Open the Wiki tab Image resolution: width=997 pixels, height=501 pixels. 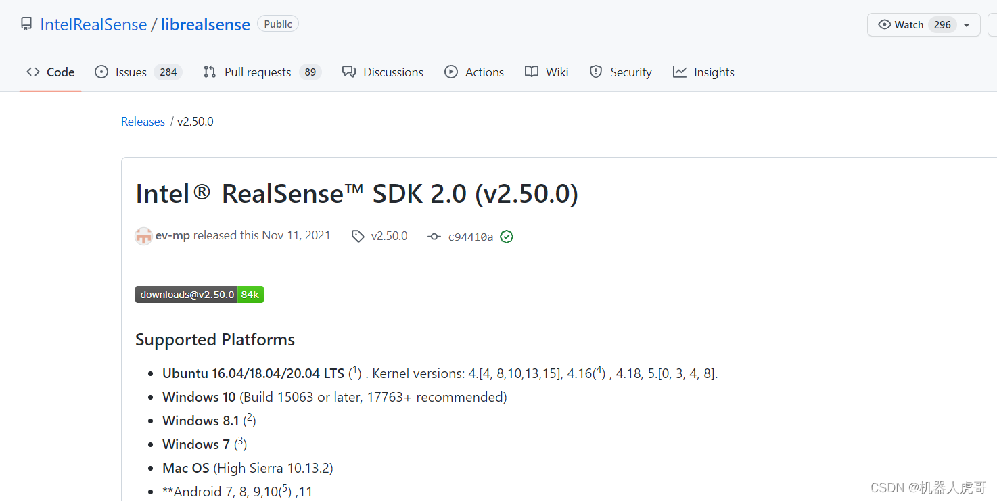pos(547,72)
